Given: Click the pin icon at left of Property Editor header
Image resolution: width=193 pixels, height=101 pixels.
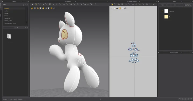Looking at the screenshot, I should point(158,53).
